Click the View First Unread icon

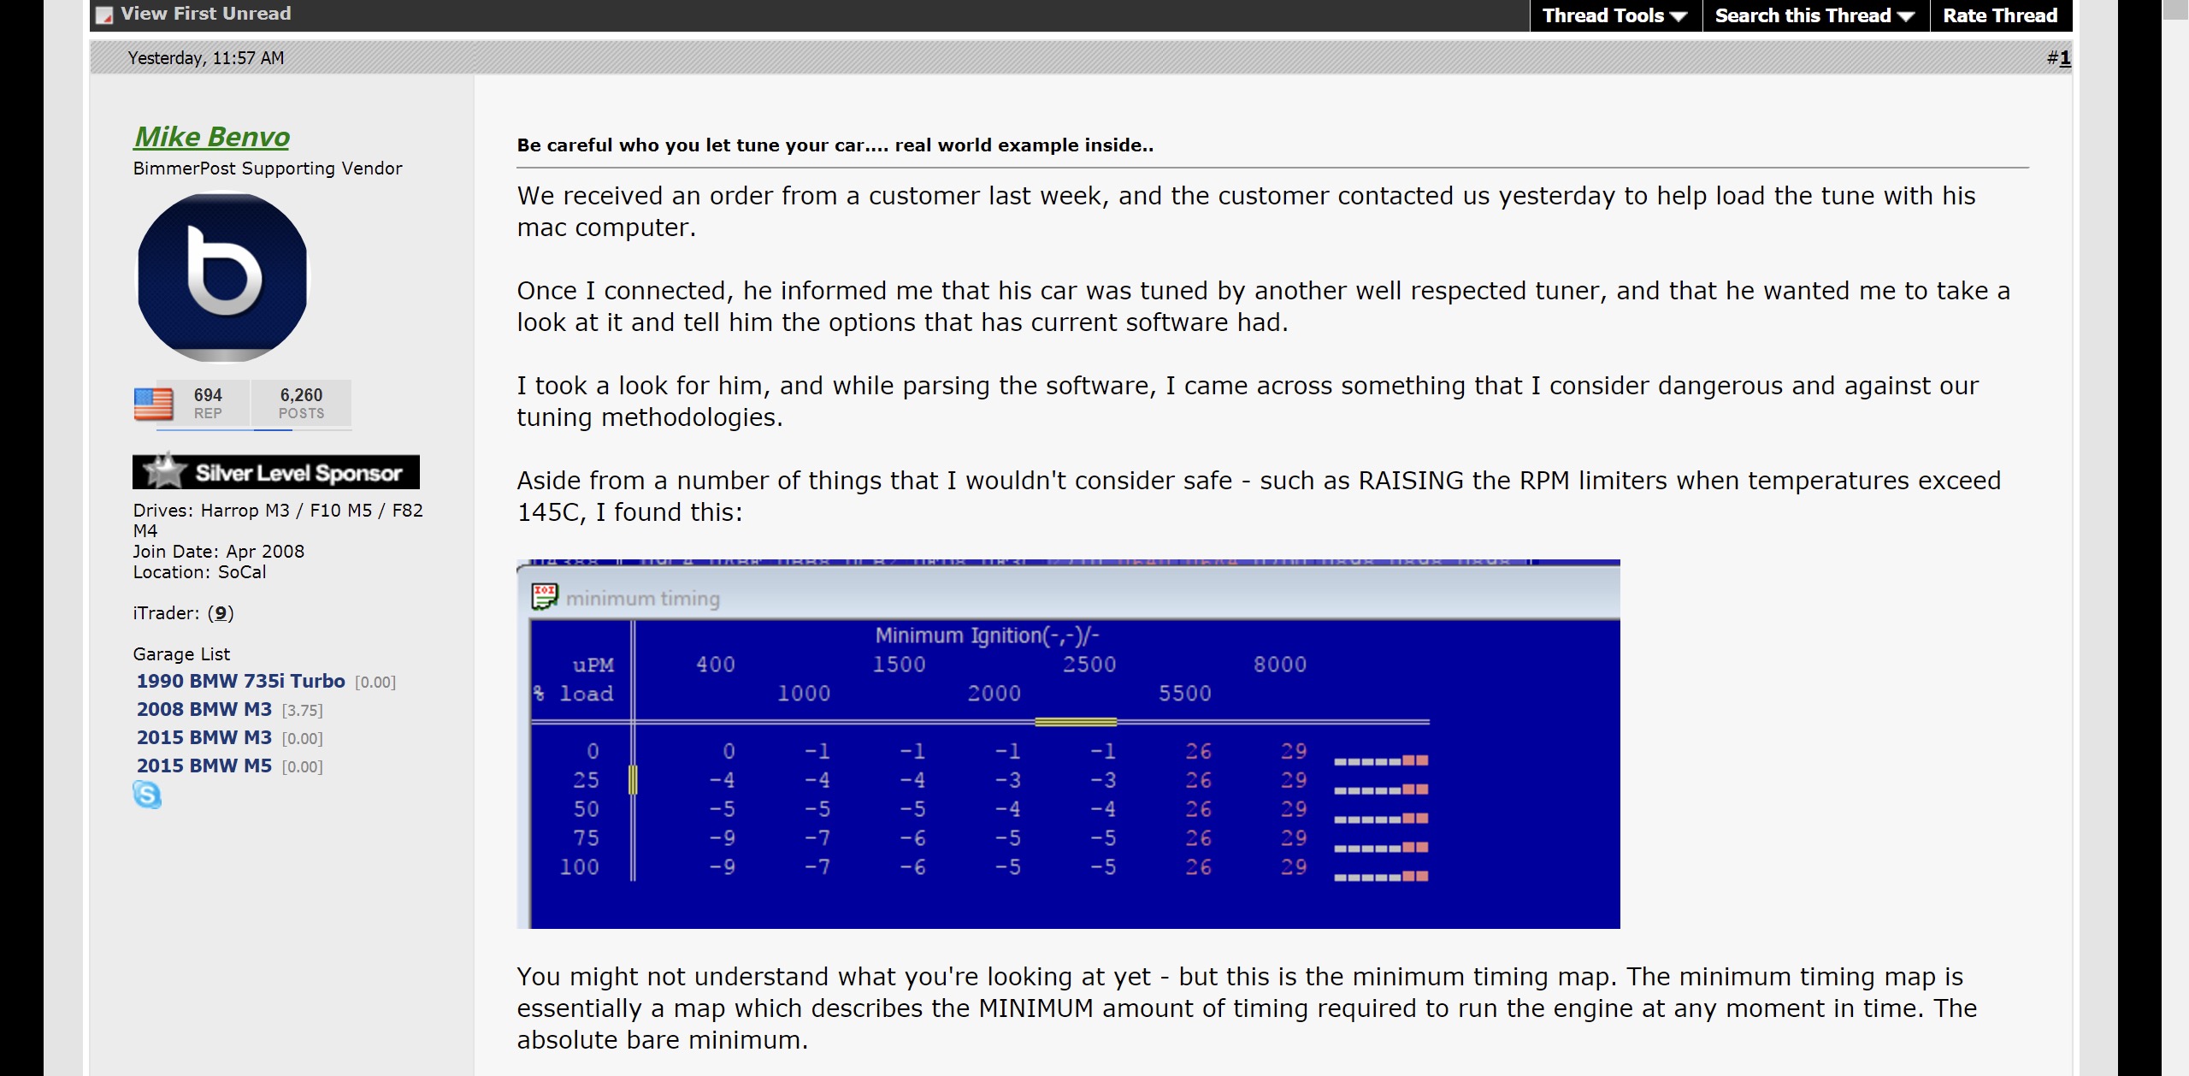[x=104, y=15]
